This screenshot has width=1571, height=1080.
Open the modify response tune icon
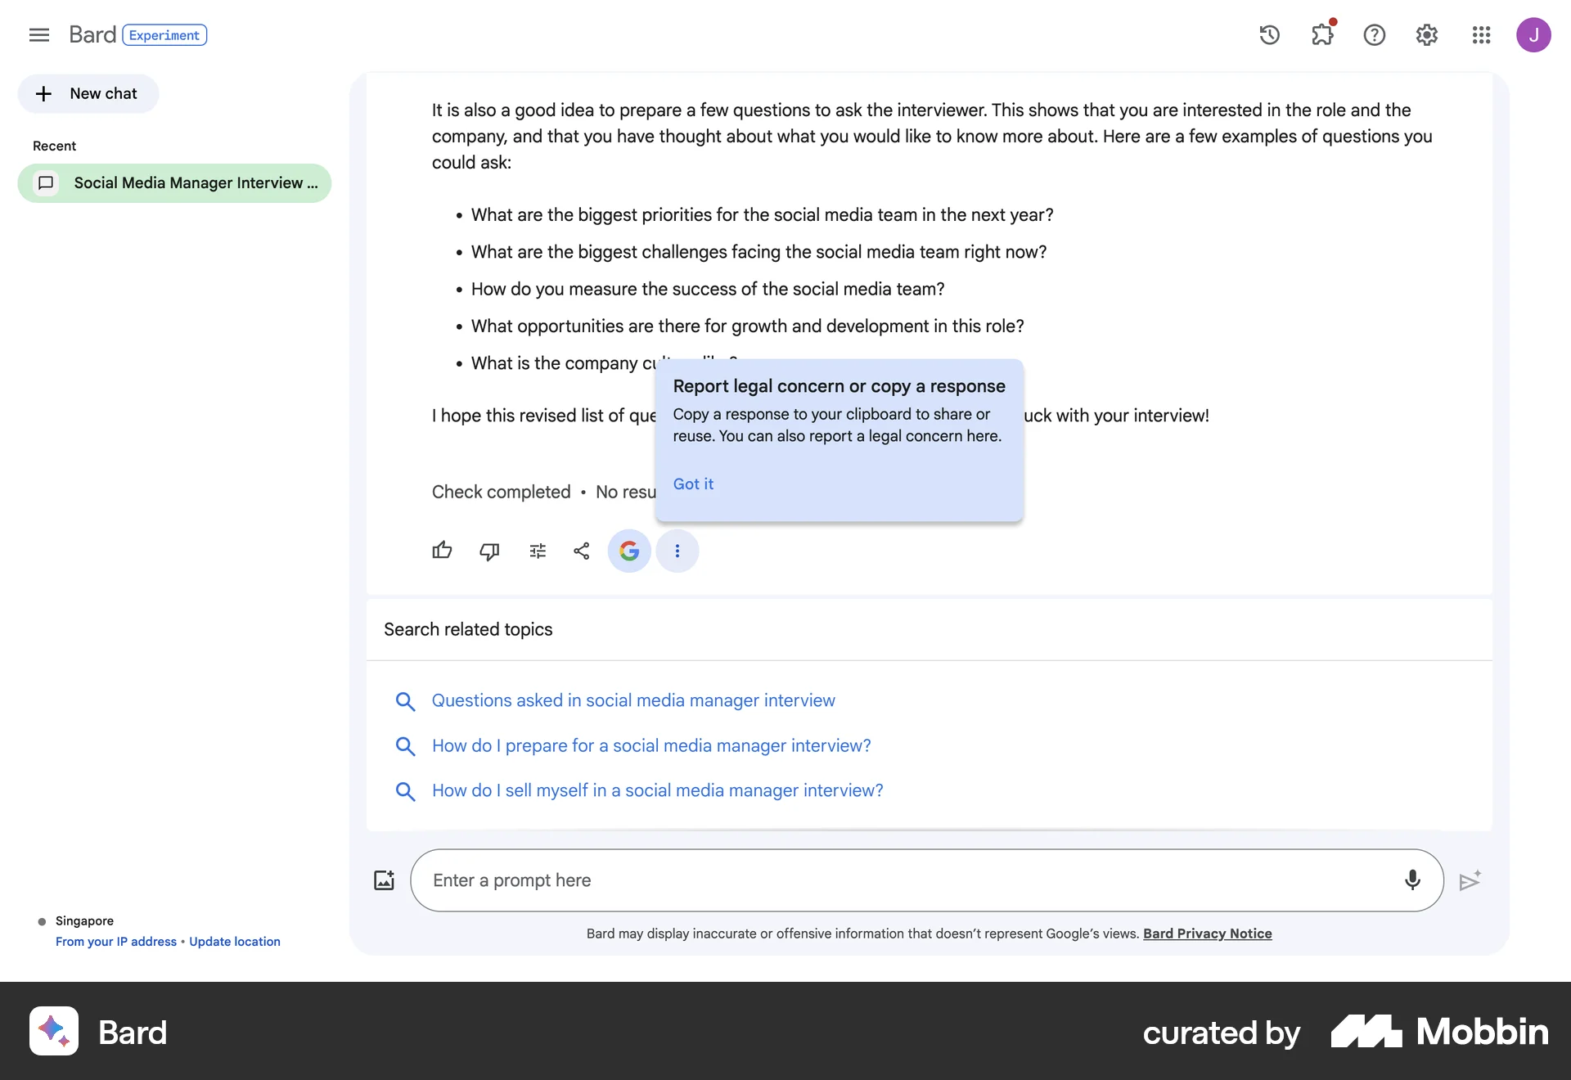(538, 551)
